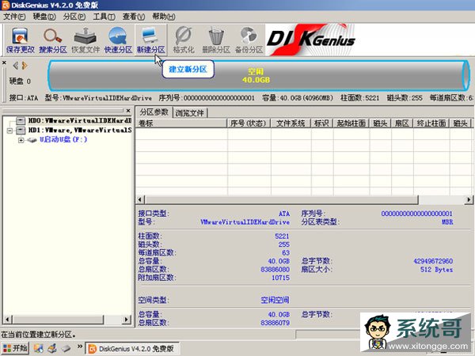This screenshot has width=475, height=356.
Task: Go to previous disk with left arrow
Action: (16, 66)
